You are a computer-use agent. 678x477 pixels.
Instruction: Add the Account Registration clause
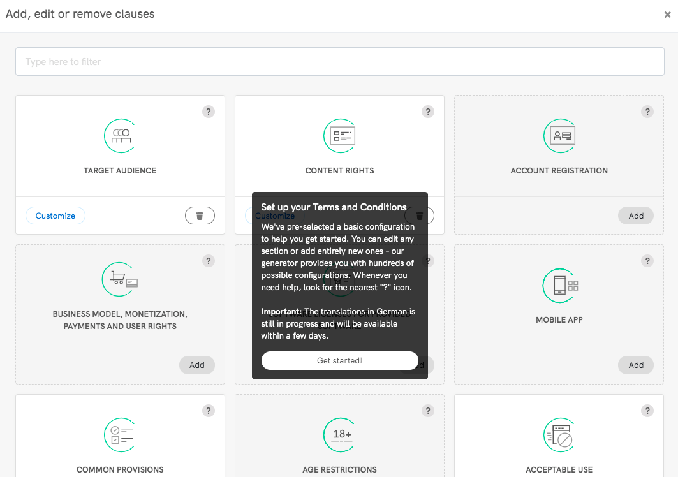click(x=636, y=216)
